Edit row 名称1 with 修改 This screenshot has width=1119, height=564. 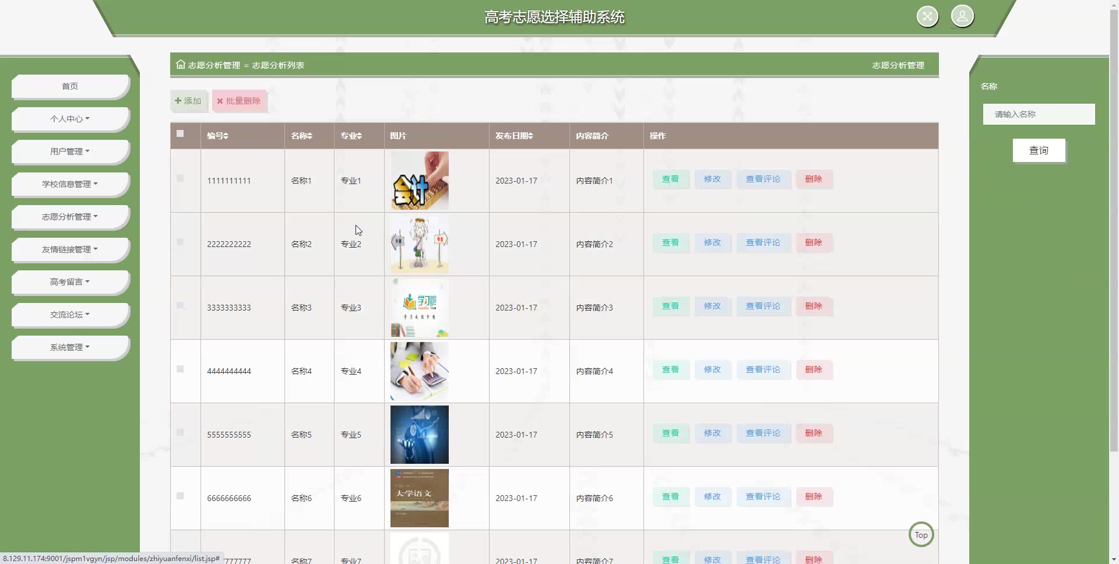(x=712, y=179)
